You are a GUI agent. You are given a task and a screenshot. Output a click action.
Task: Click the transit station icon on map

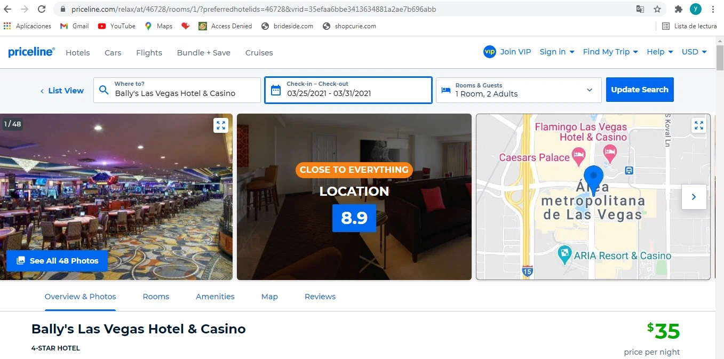tap(630, 171)
